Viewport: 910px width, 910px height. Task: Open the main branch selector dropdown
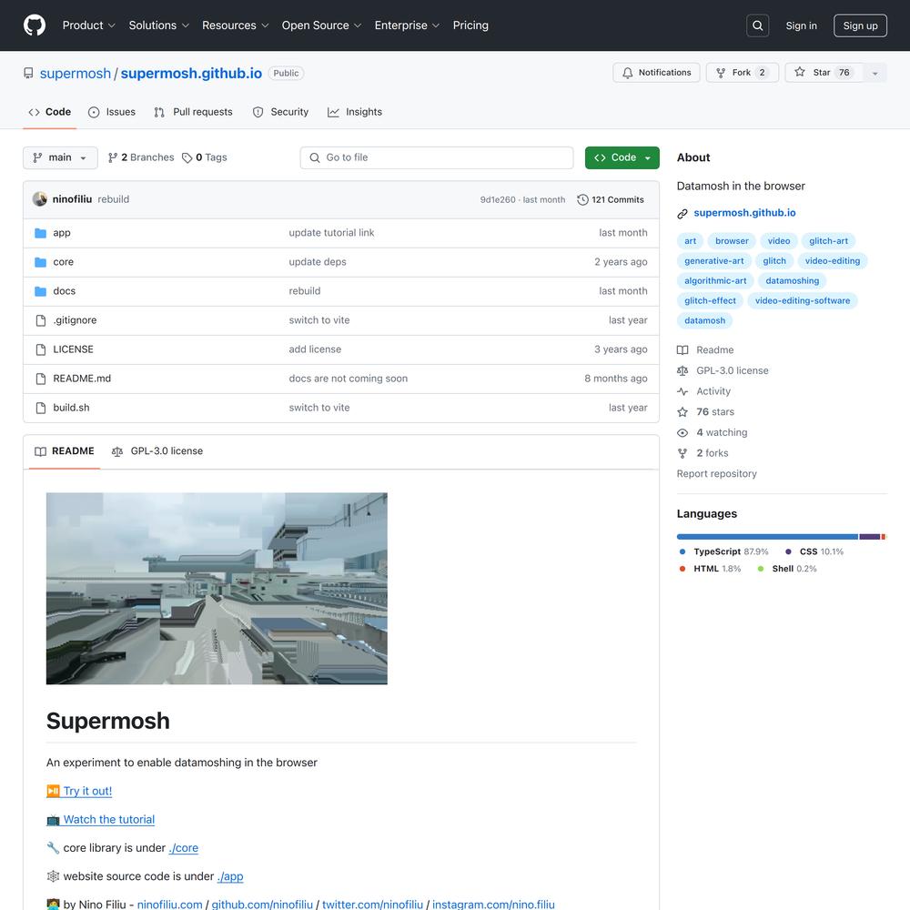point(60,157)
